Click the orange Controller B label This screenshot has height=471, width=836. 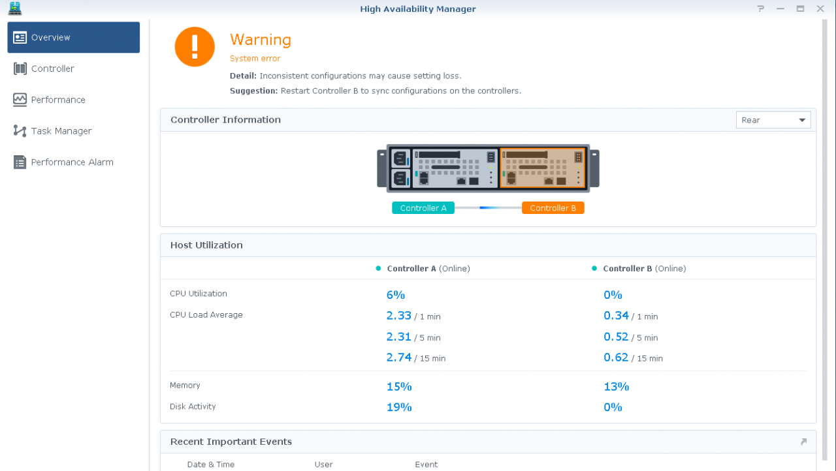553,208
